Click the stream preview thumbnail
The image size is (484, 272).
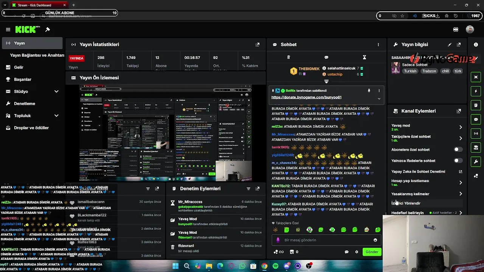pyautogui.click(x=165, y=133)
